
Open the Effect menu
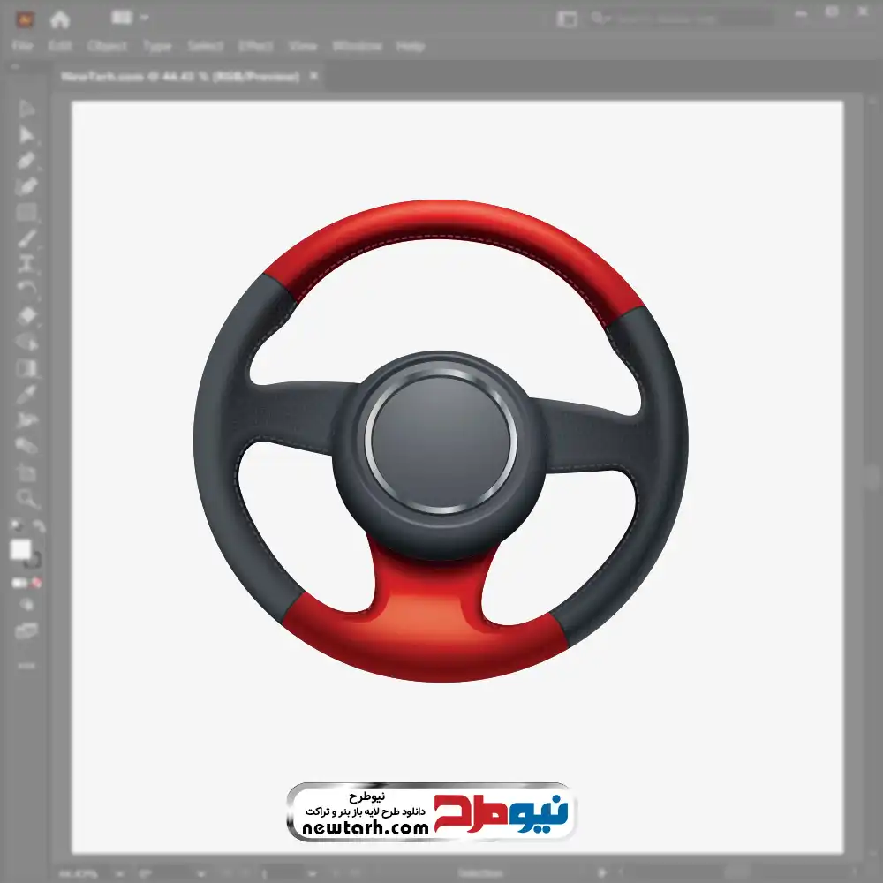click(x=256, y=46)
